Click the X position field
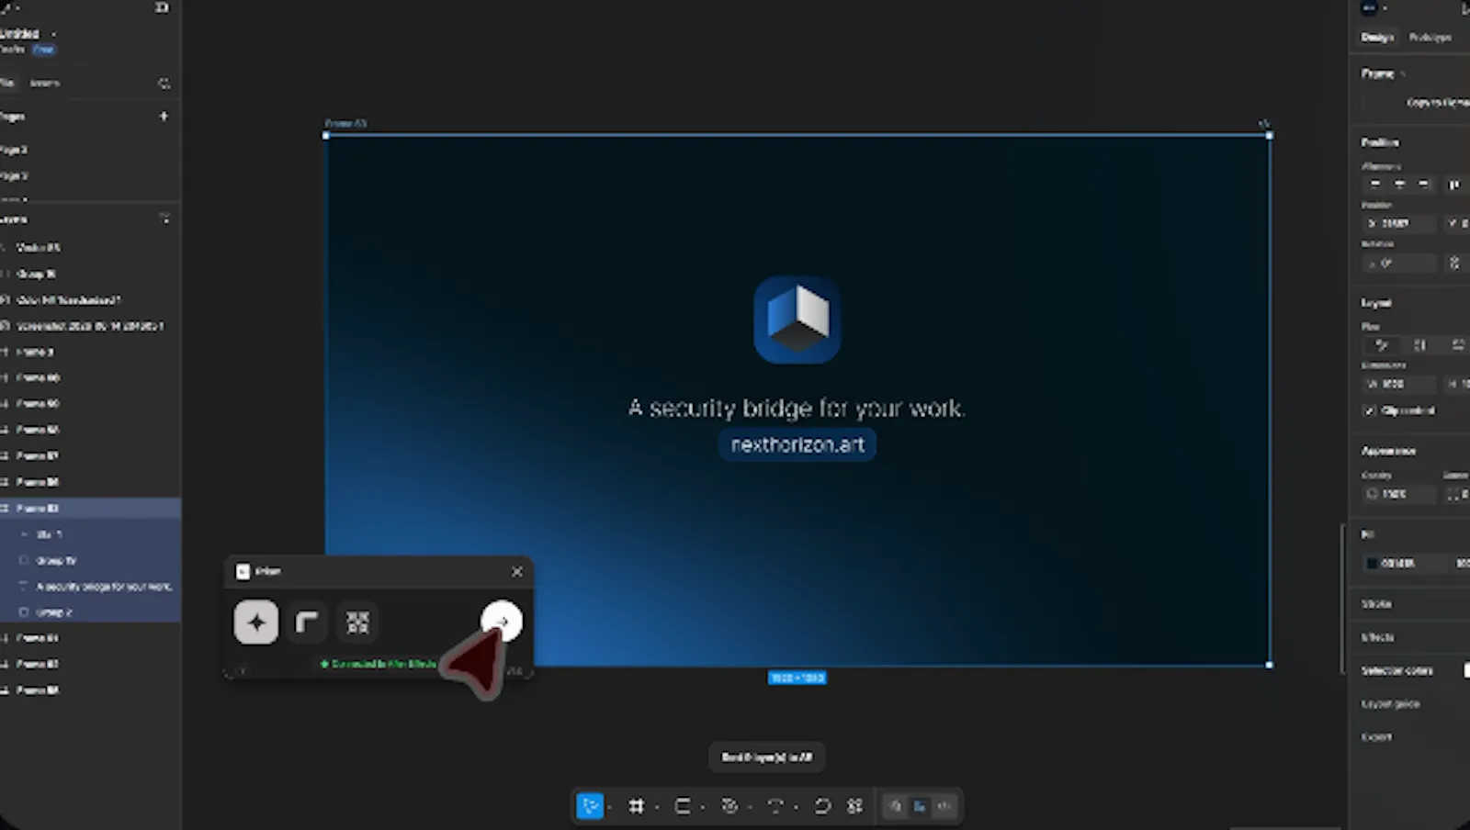This screenshot has height=830, width=1470. (1398, 223)
